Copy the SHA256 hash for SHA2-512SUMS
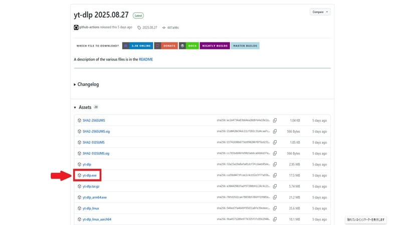401x225 pixels. [x=275, y=142]
